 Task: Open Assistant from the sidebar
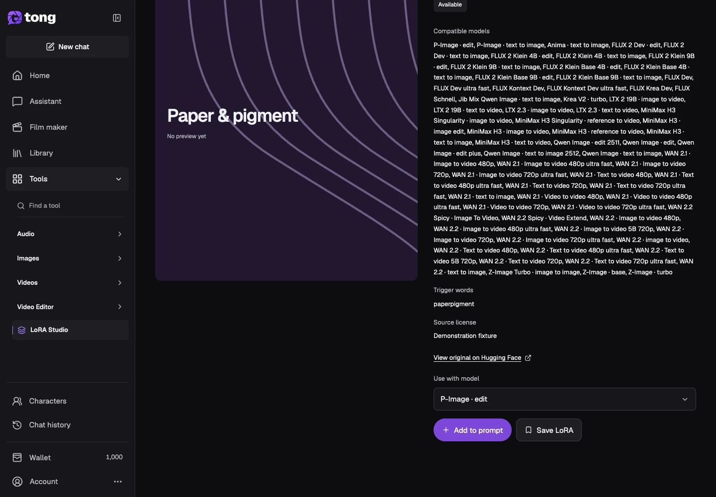68,101
